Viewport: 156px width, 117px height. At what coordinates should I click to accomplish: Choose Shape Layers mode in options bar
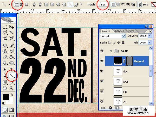(17, 4)
